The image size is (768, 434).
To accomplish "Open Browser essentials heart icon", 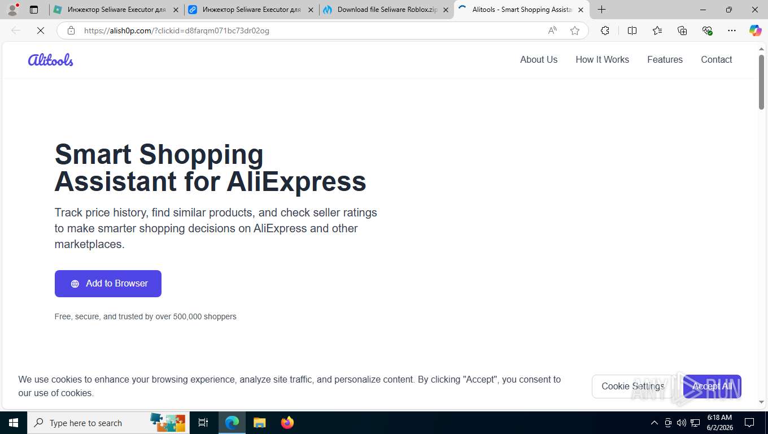I will [707, 31].
